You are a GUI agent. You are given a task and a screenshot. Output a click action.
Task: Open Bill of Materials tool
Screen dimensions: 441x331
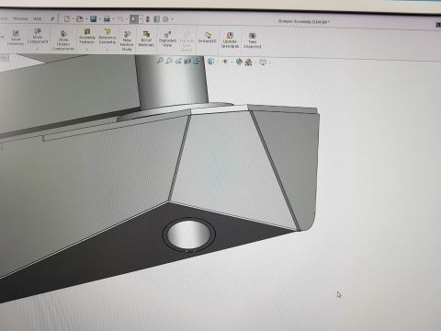[146, 39]
